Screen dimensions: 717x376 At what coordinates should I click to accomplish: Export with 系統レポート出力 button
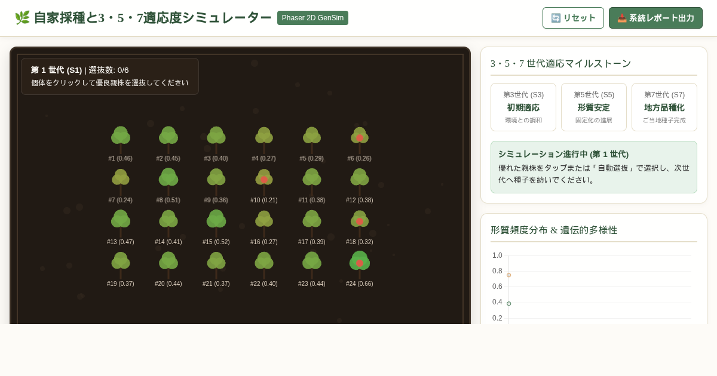tap(655, 18)
